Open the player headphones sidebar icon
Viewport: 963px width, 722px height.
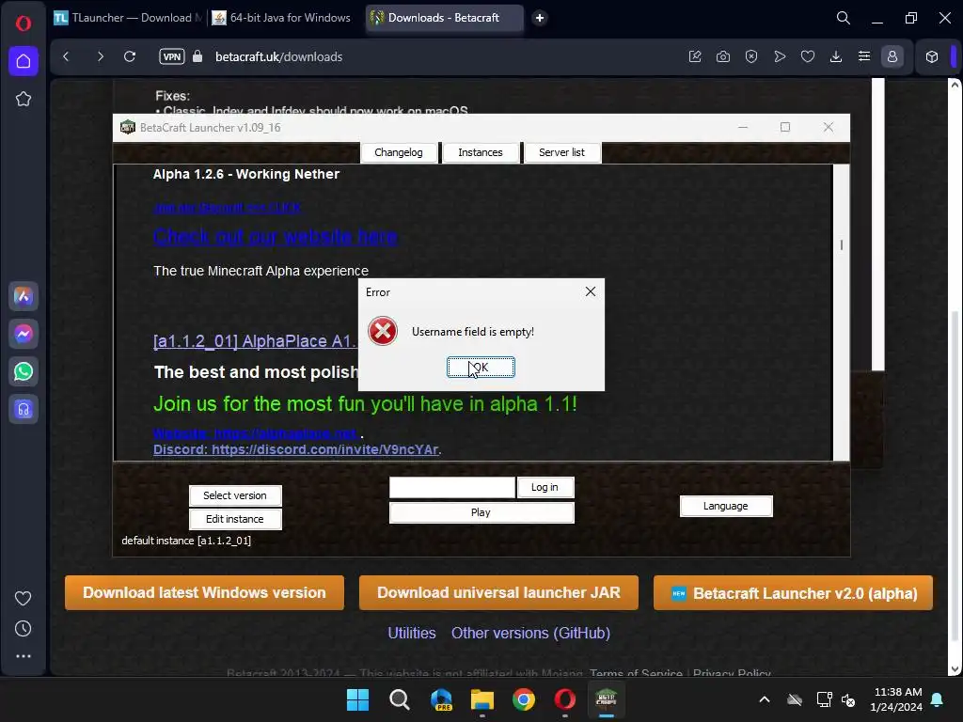24,410
